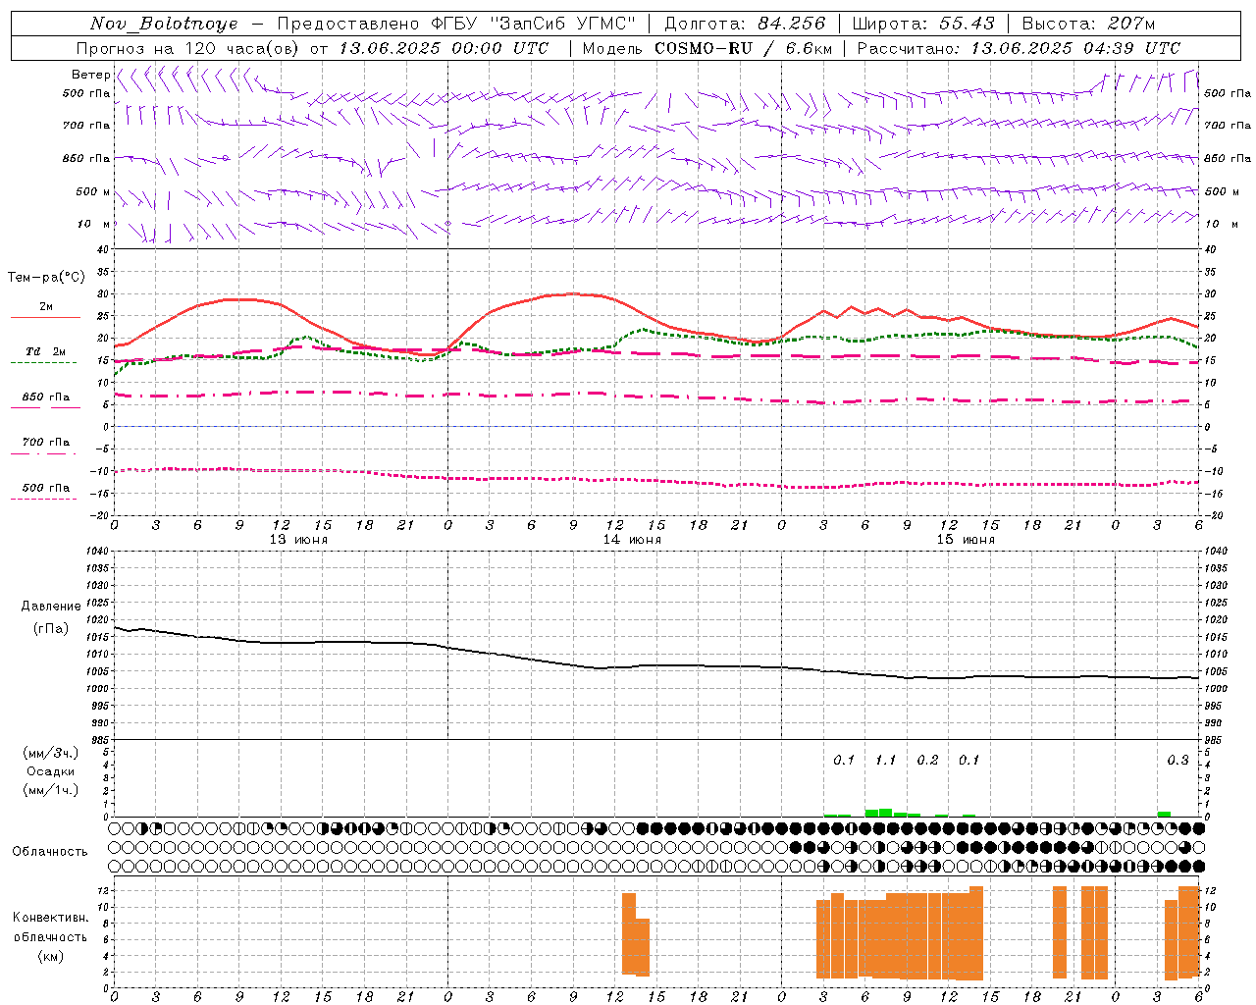Select the Прогноз на 120 часа(ов) text

(x=189, y=48)
